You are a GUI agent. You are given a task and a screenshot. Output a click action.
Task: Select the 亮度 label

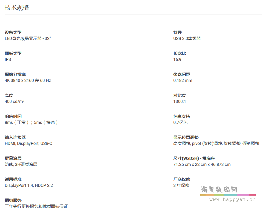click(x=9, y=95)
